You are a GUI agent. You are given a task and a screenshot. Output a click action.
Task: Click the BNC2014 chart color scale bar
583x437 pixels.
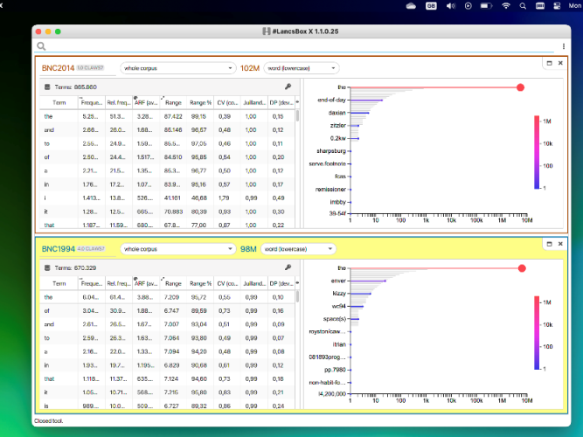(x=537, y=152)
